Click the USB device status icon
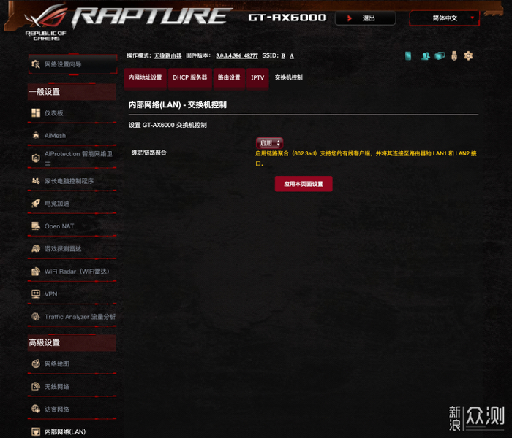The width and height of the screenshot is (512, 438). tap(454, 55)
